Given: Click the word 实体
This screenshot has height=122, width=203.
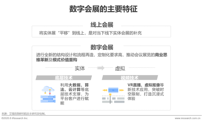Looking at the screenshot, I should [80, 68].
